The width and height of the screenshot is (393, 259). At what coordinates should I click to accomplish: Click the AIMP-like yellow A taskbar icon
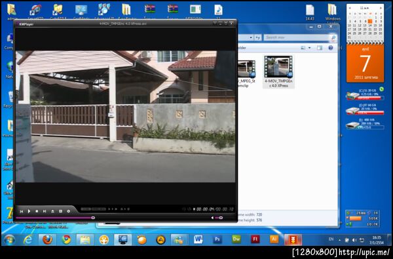coord(160,240)
